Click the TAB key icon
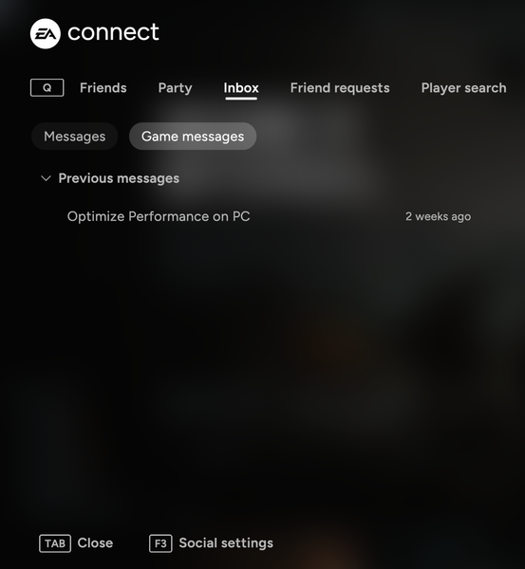 click(x=55, y=543)
